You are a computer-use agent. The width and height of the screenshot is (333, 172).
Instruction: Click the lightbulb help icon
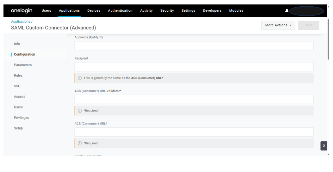[x=324, y=146]
